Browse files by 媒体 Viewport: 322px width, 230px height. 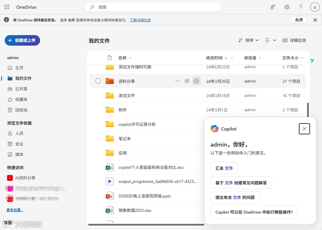point(16,154)
